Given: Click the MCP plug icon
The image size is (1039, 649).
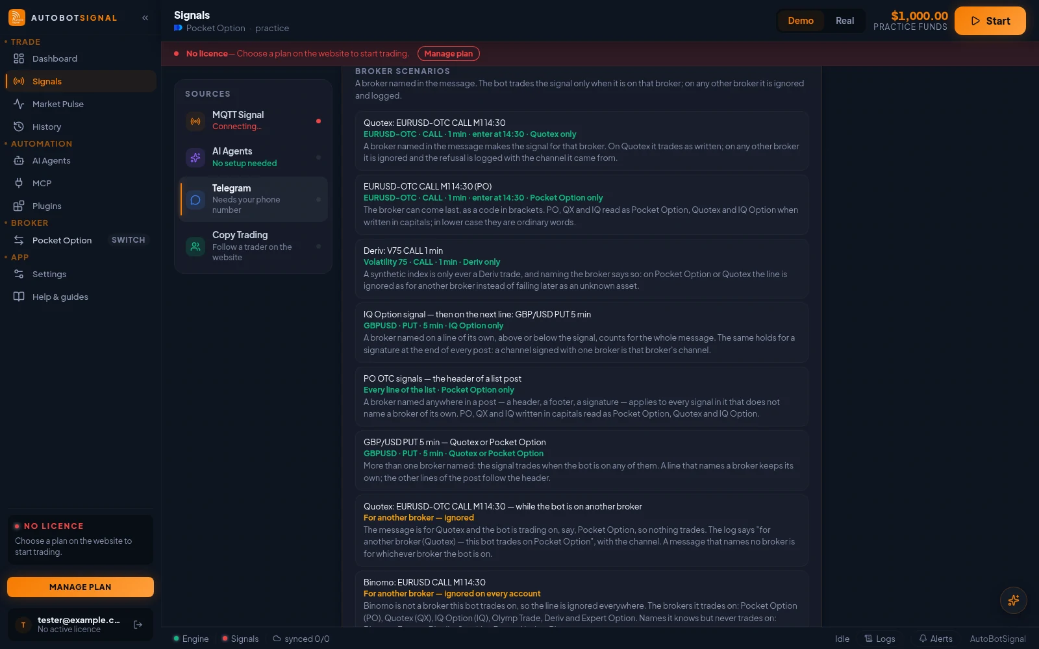Looking at the screenshot, I should 19,183.
